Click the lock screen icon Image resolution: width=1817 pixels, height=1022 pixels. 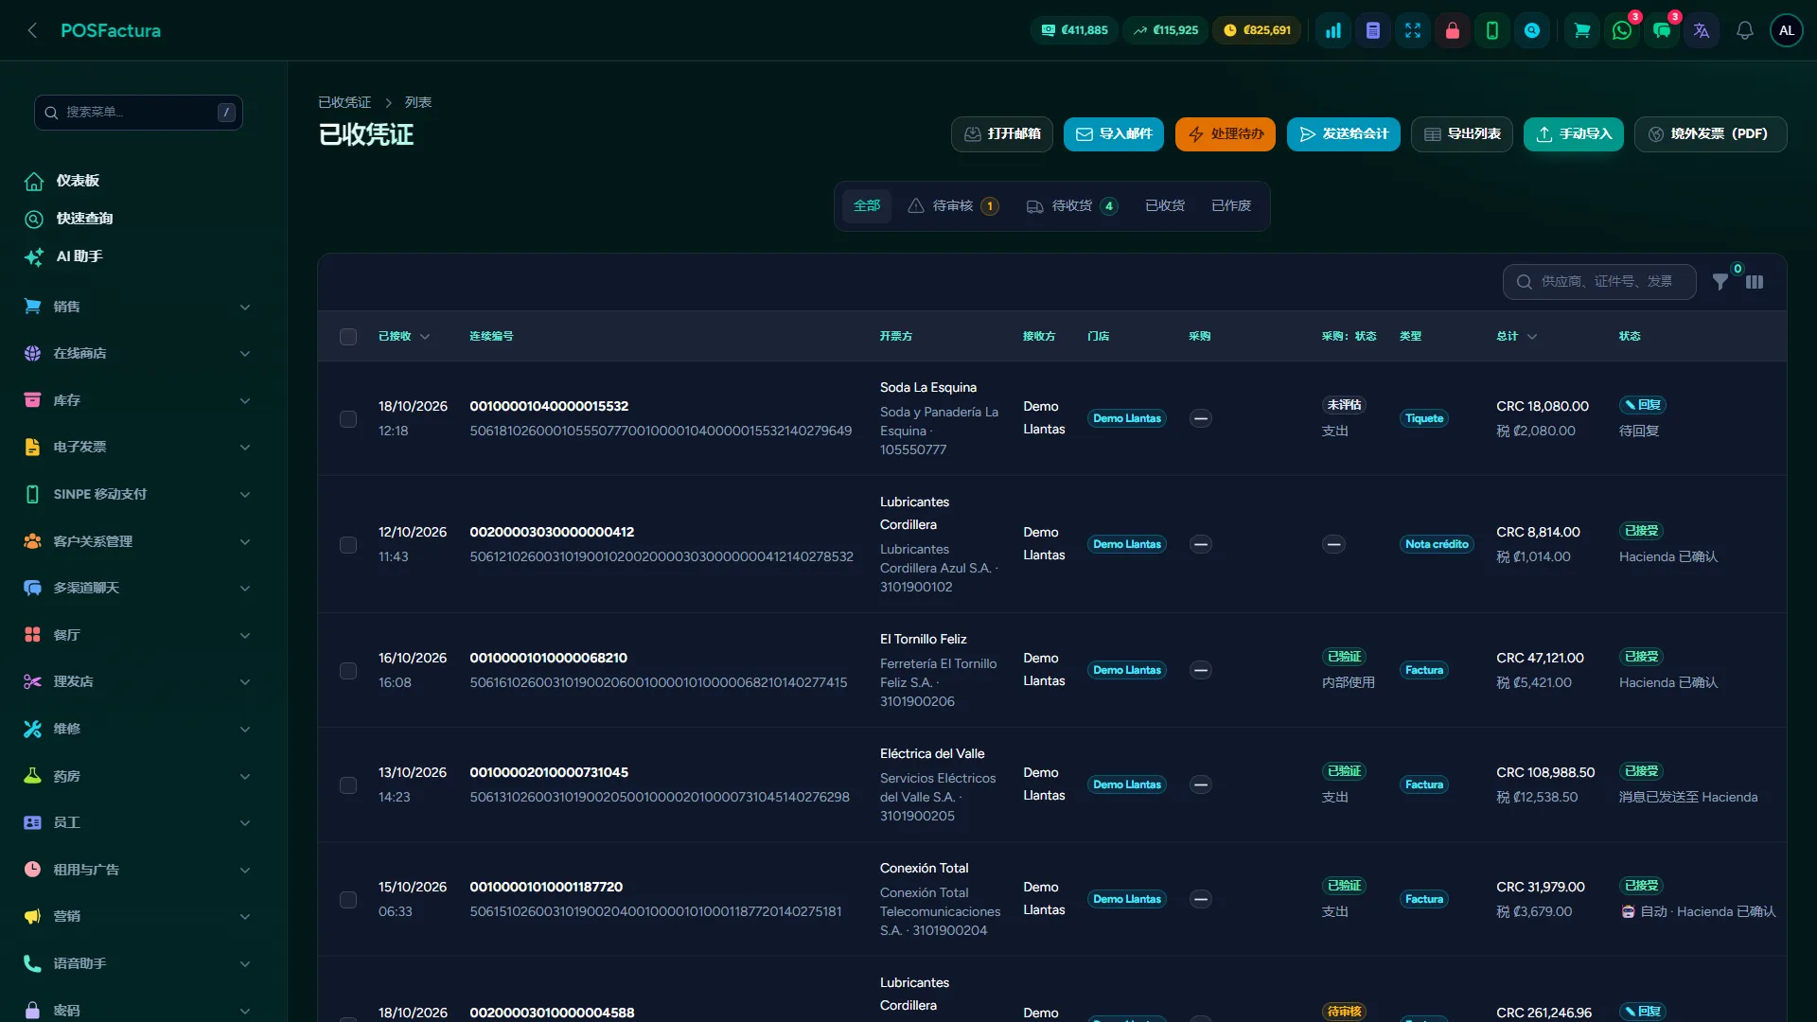tap(1453, 30)
